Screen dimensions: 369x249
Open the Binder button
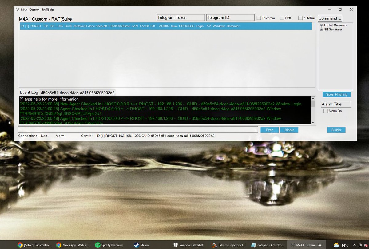[x=289, y=130]
